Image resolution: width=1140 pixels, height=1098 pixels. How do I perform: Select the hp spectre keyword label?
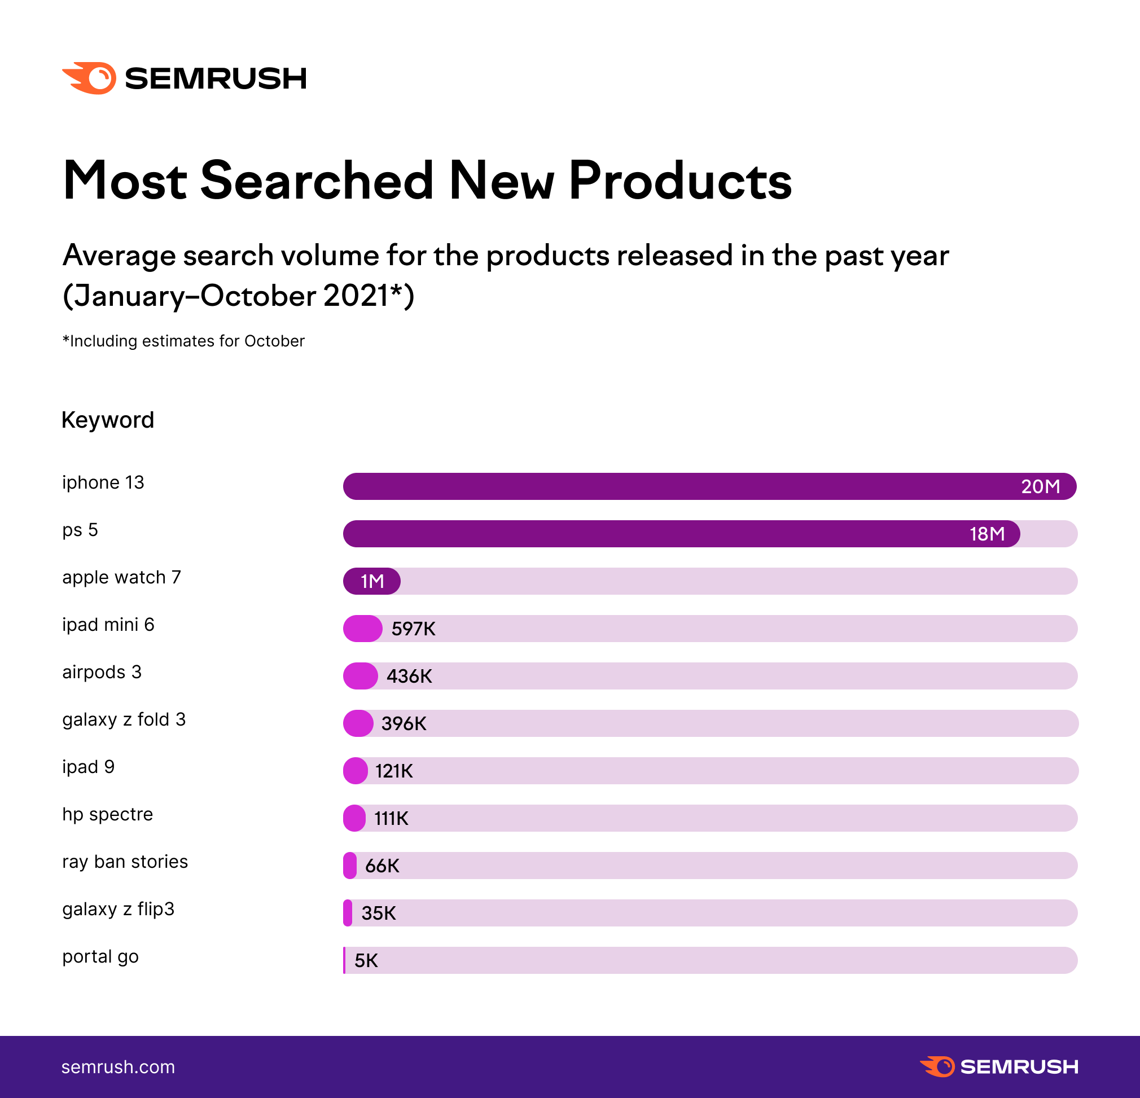click(x=108, y=814)
